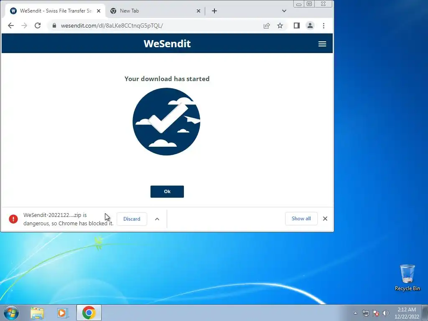The height and width of the screenshot is (321, 428).
Task: Click the taskbar clock showing 2:12 AM
Action: [x=407, y=313]
